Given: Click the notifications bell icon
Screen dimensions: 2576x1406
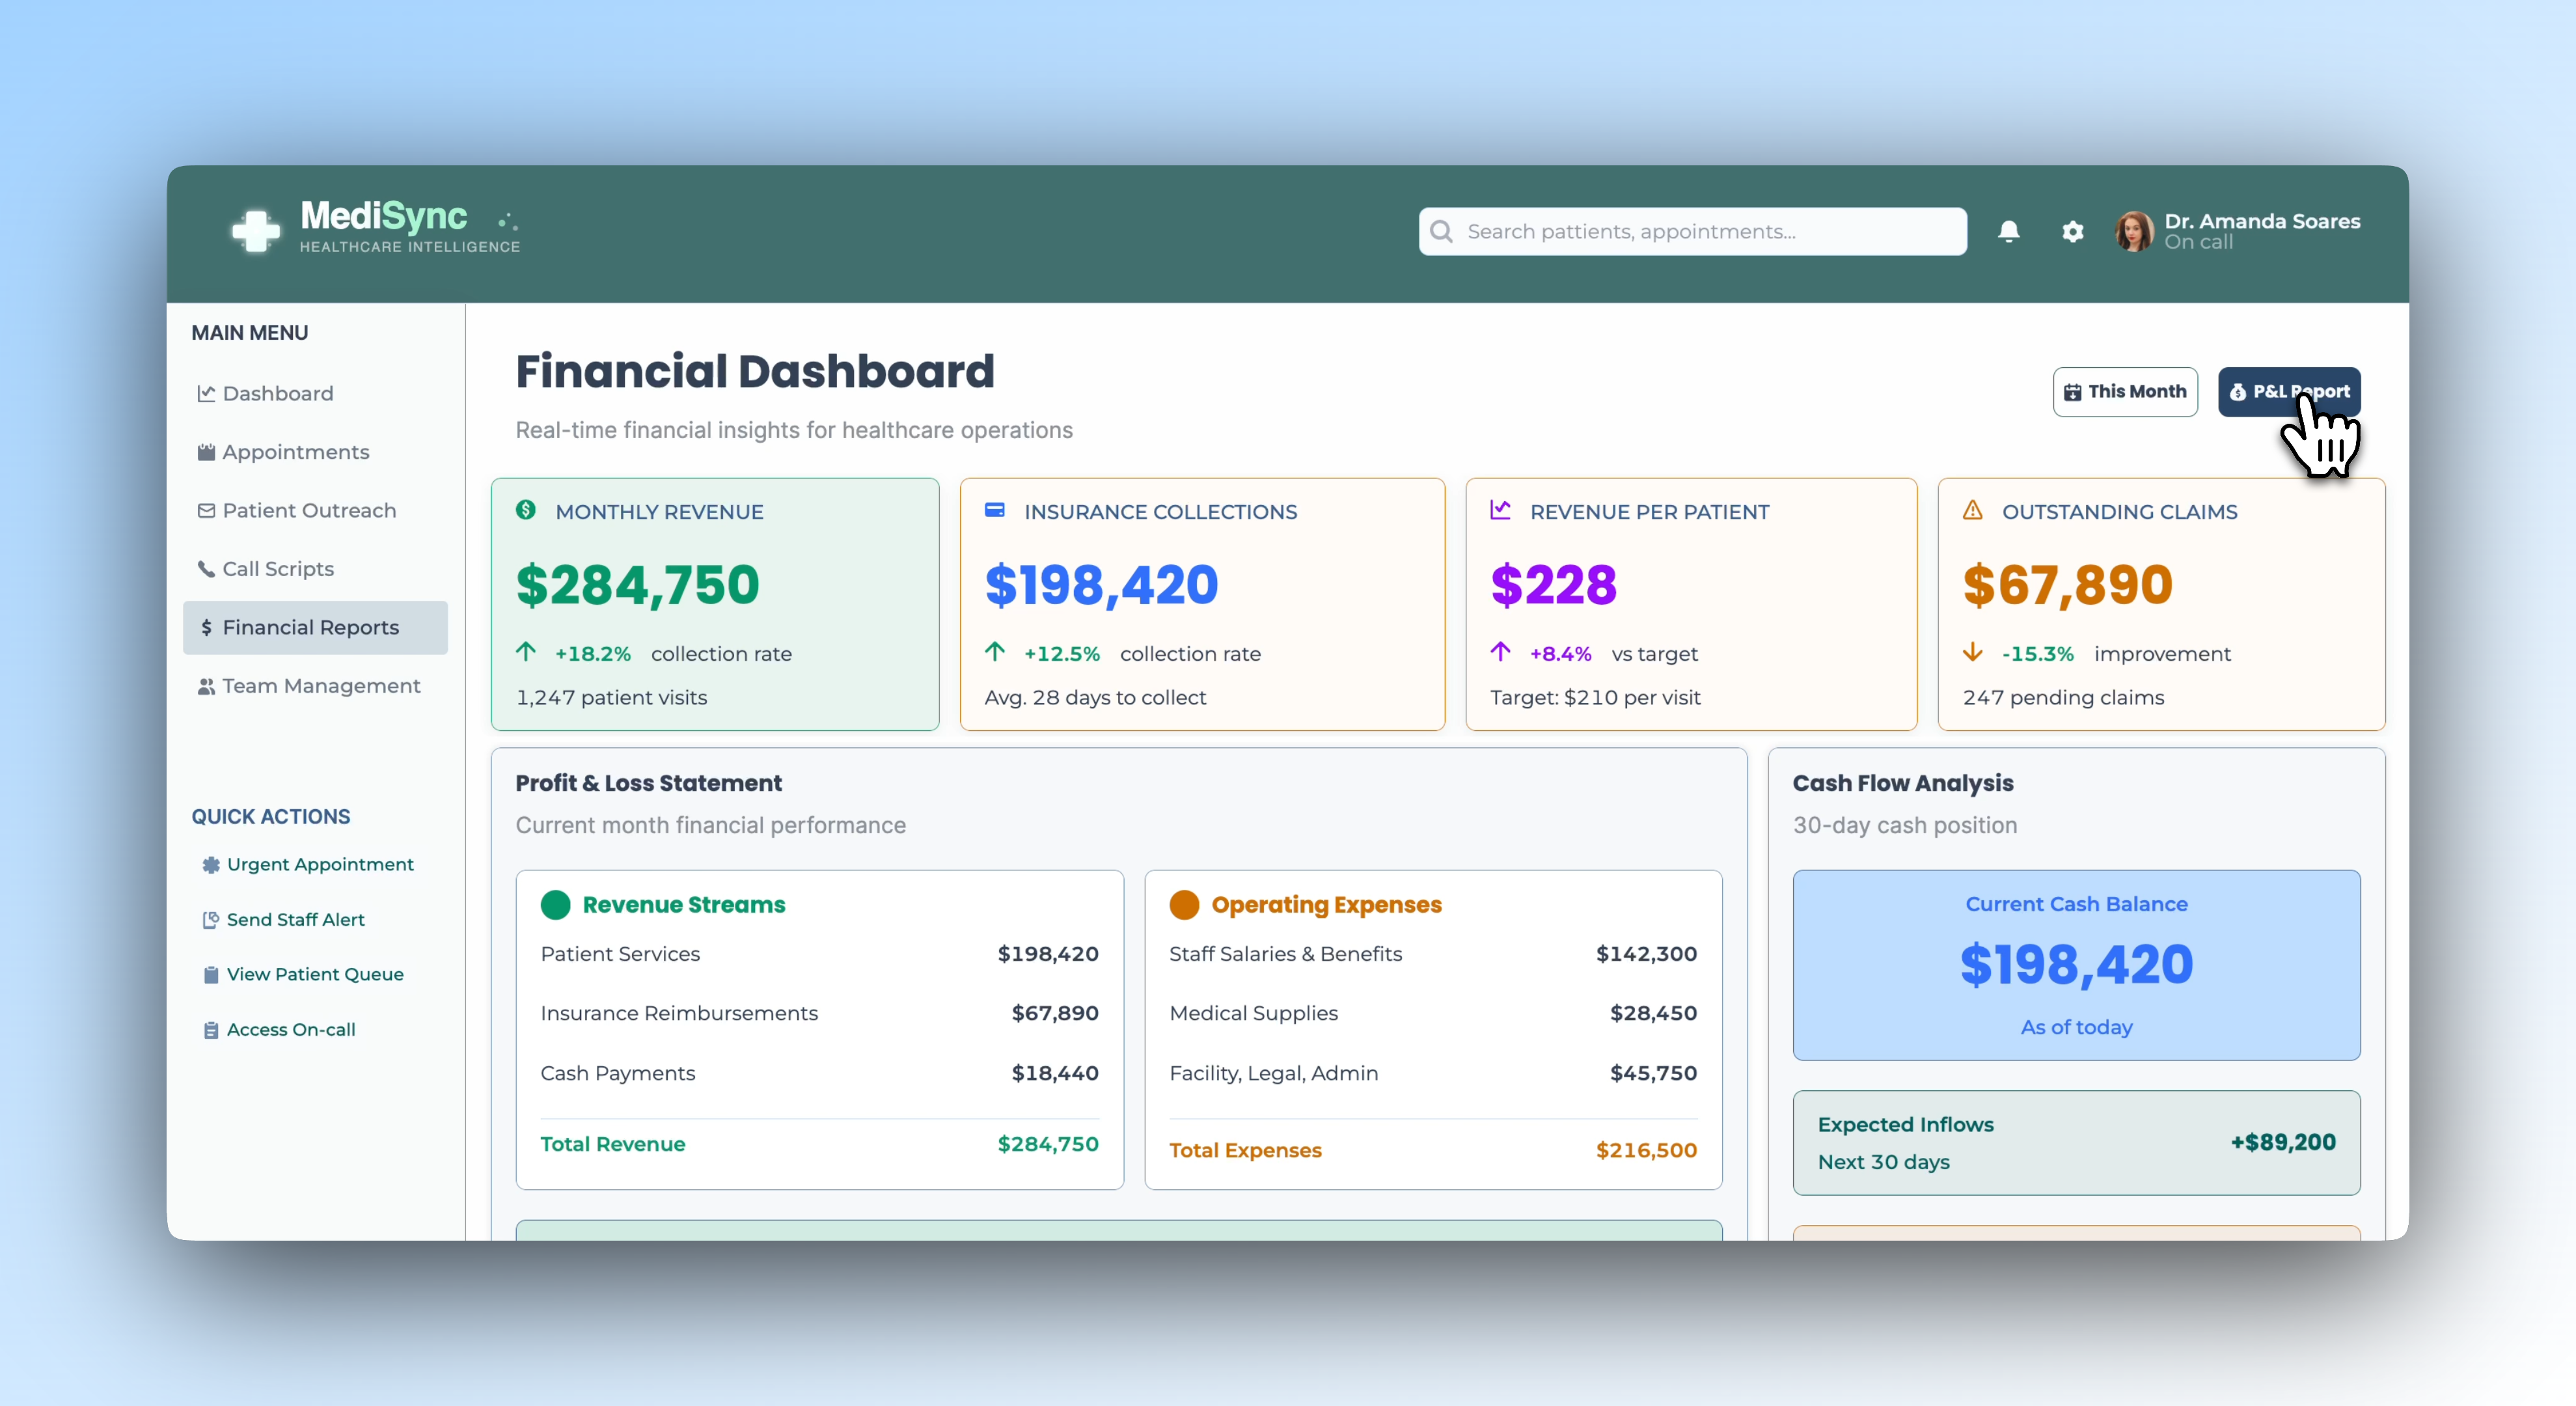Looking at the screenshot, I should (2008, 231).
